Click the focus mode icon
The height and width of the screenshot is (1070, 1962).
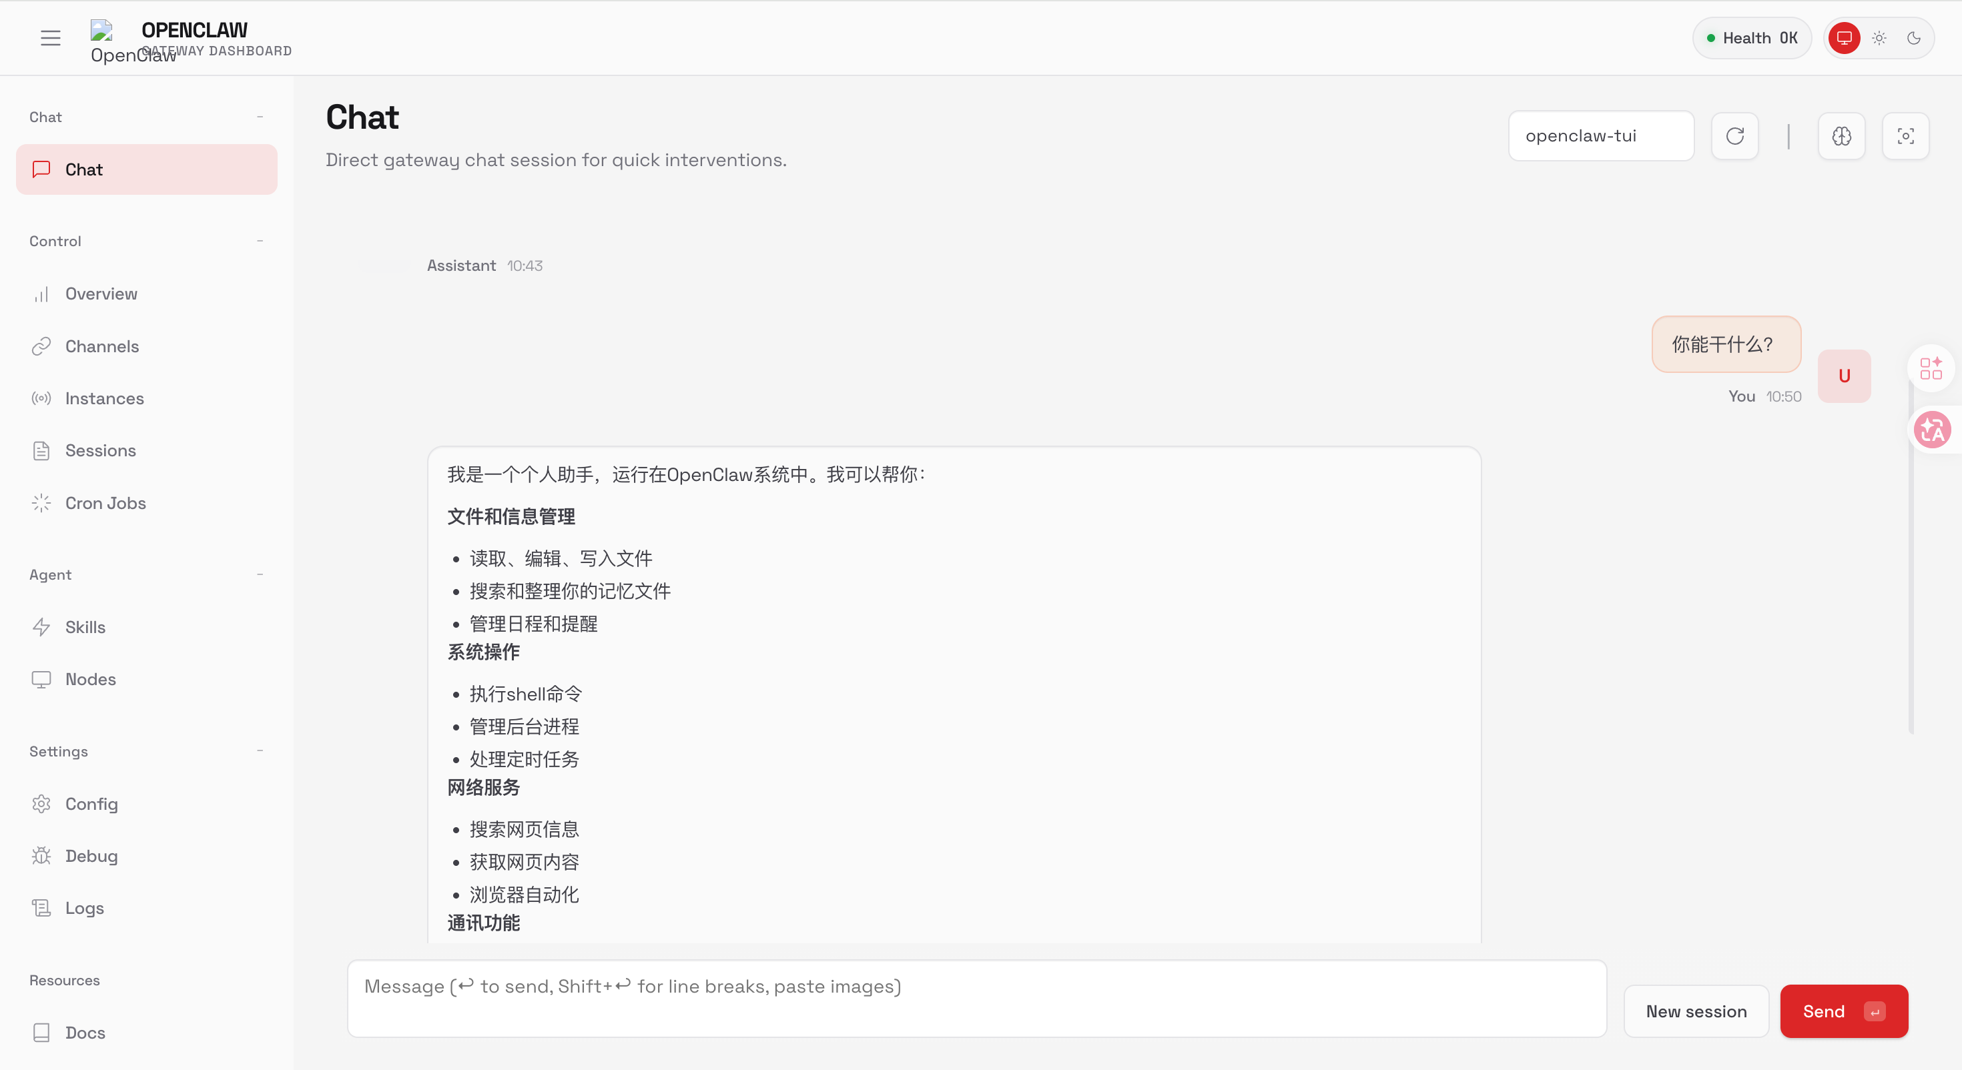1906,136
